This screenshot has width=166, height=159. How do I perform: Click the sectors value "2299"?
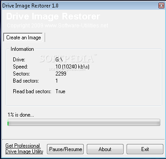[x=61, y=74]
